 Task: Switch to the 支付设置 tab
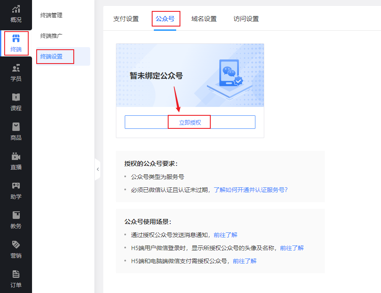tap(126, 19)
